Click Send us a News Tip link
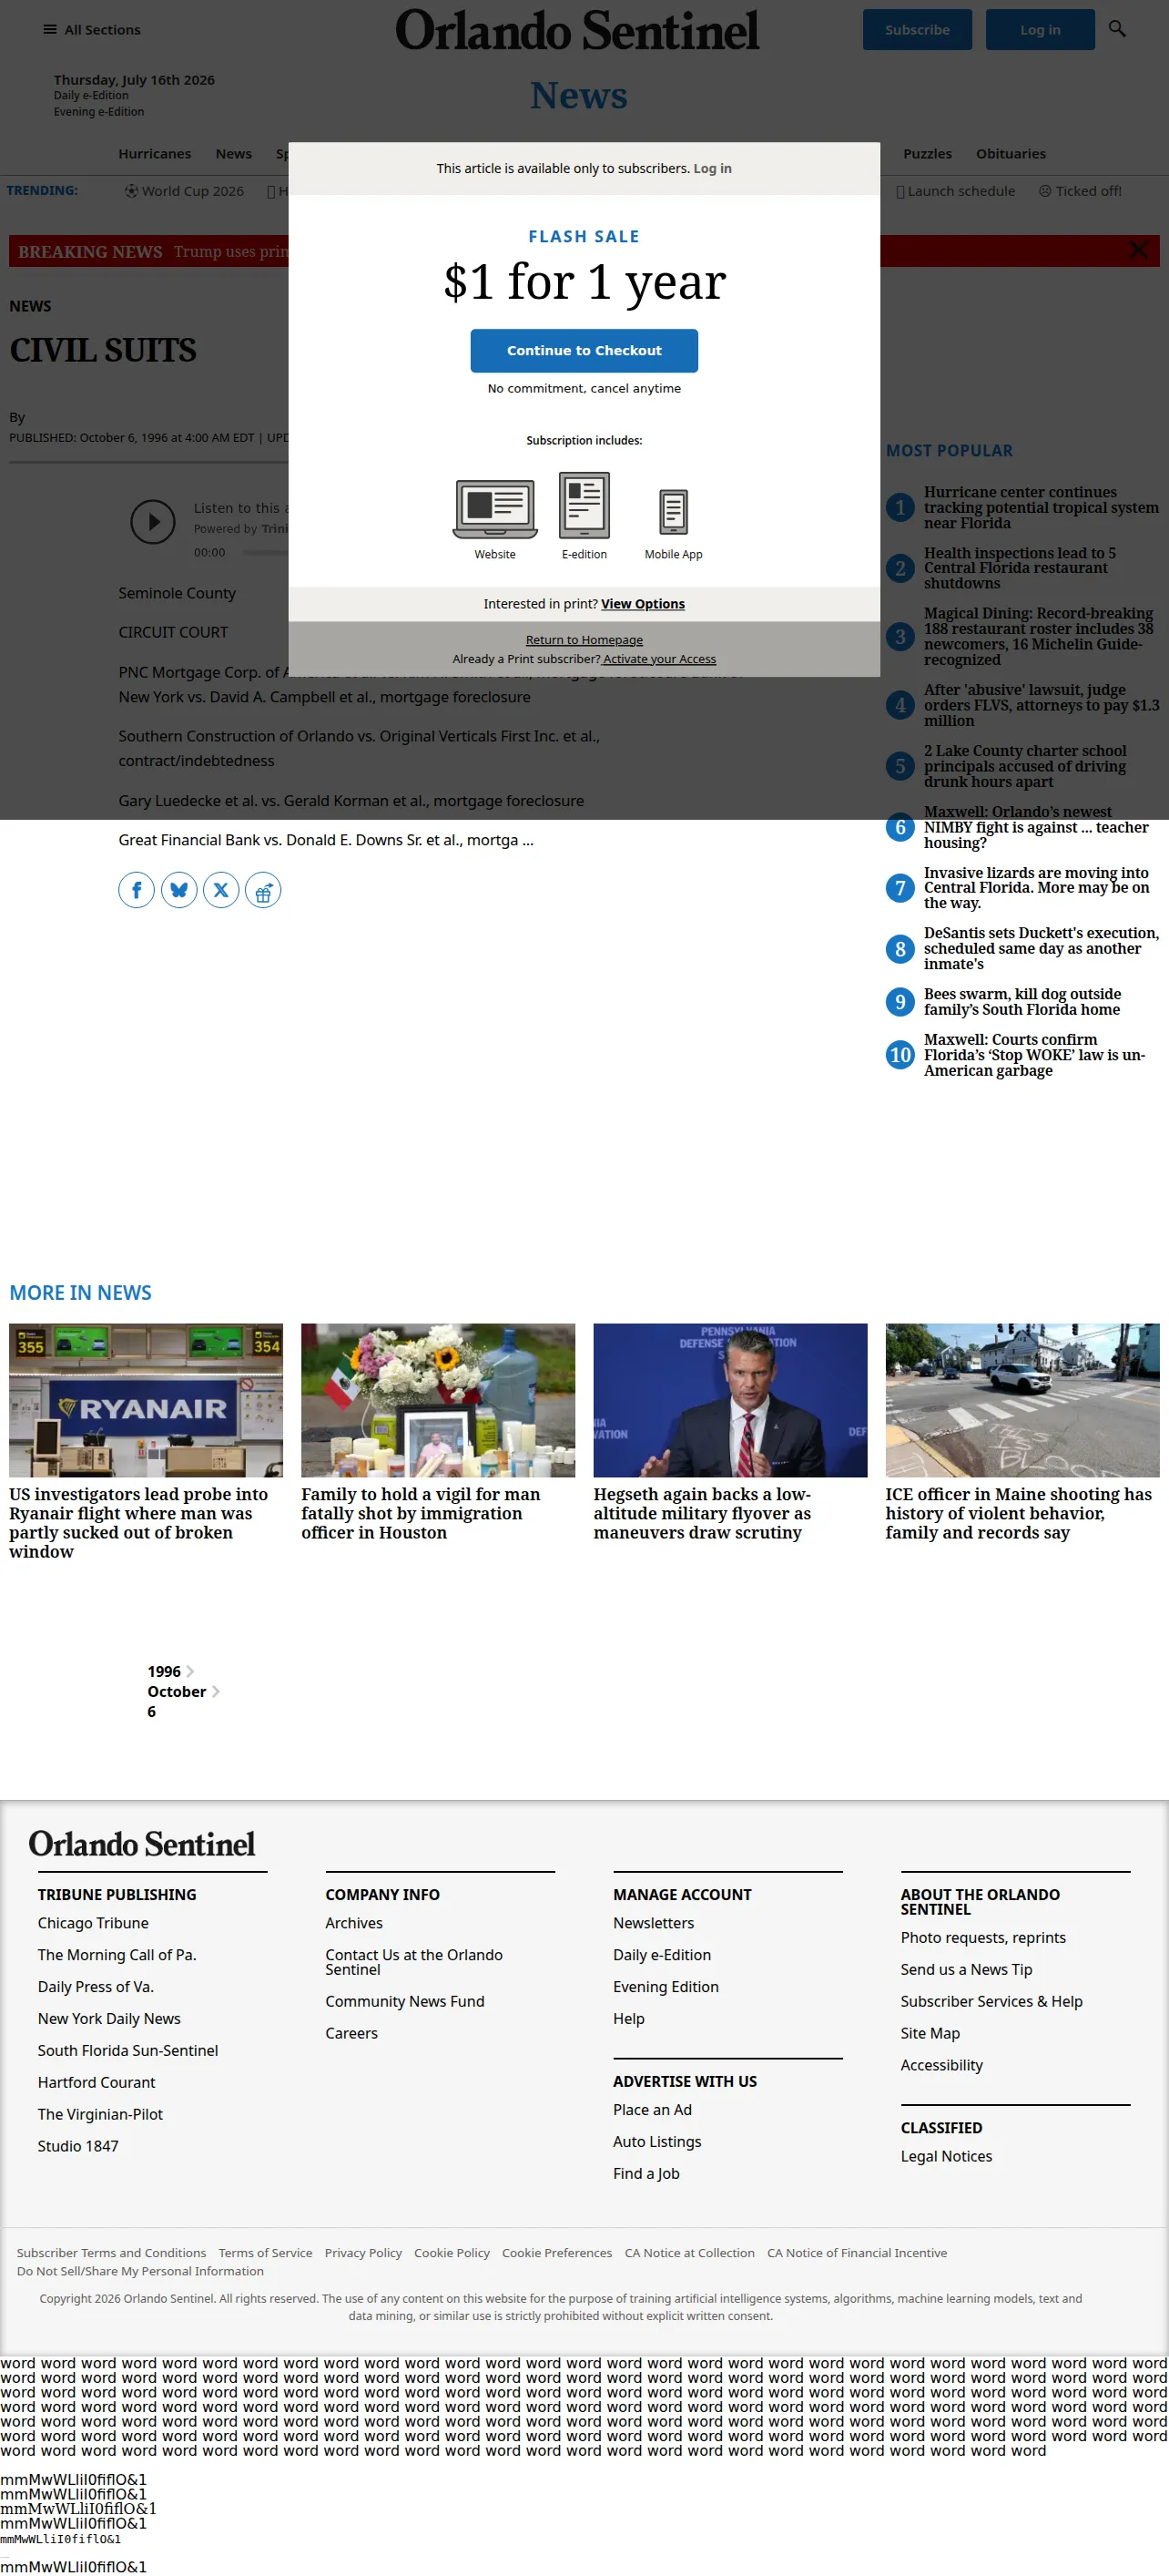Viewport: 1169px width, 2576px height. [966, 1970]
